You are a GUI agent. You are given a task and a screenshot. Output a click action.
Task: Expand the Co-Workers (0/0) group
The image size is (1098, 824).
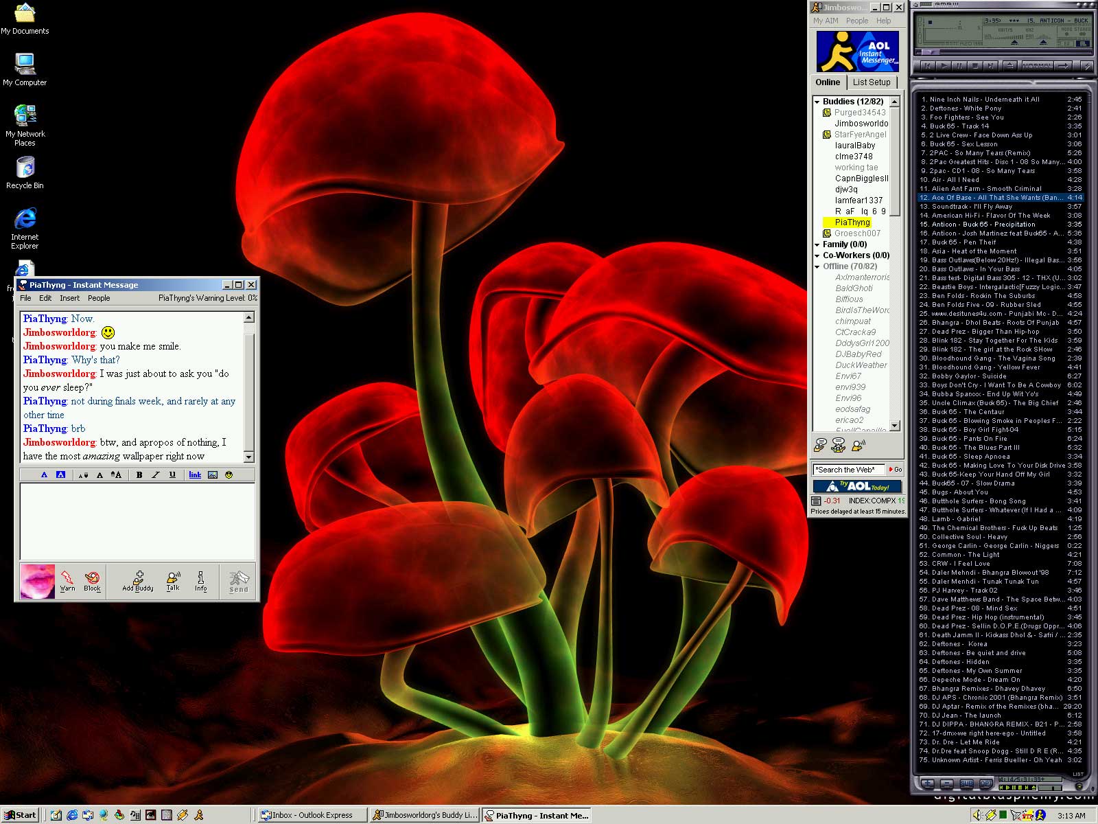tap(817, 255)
